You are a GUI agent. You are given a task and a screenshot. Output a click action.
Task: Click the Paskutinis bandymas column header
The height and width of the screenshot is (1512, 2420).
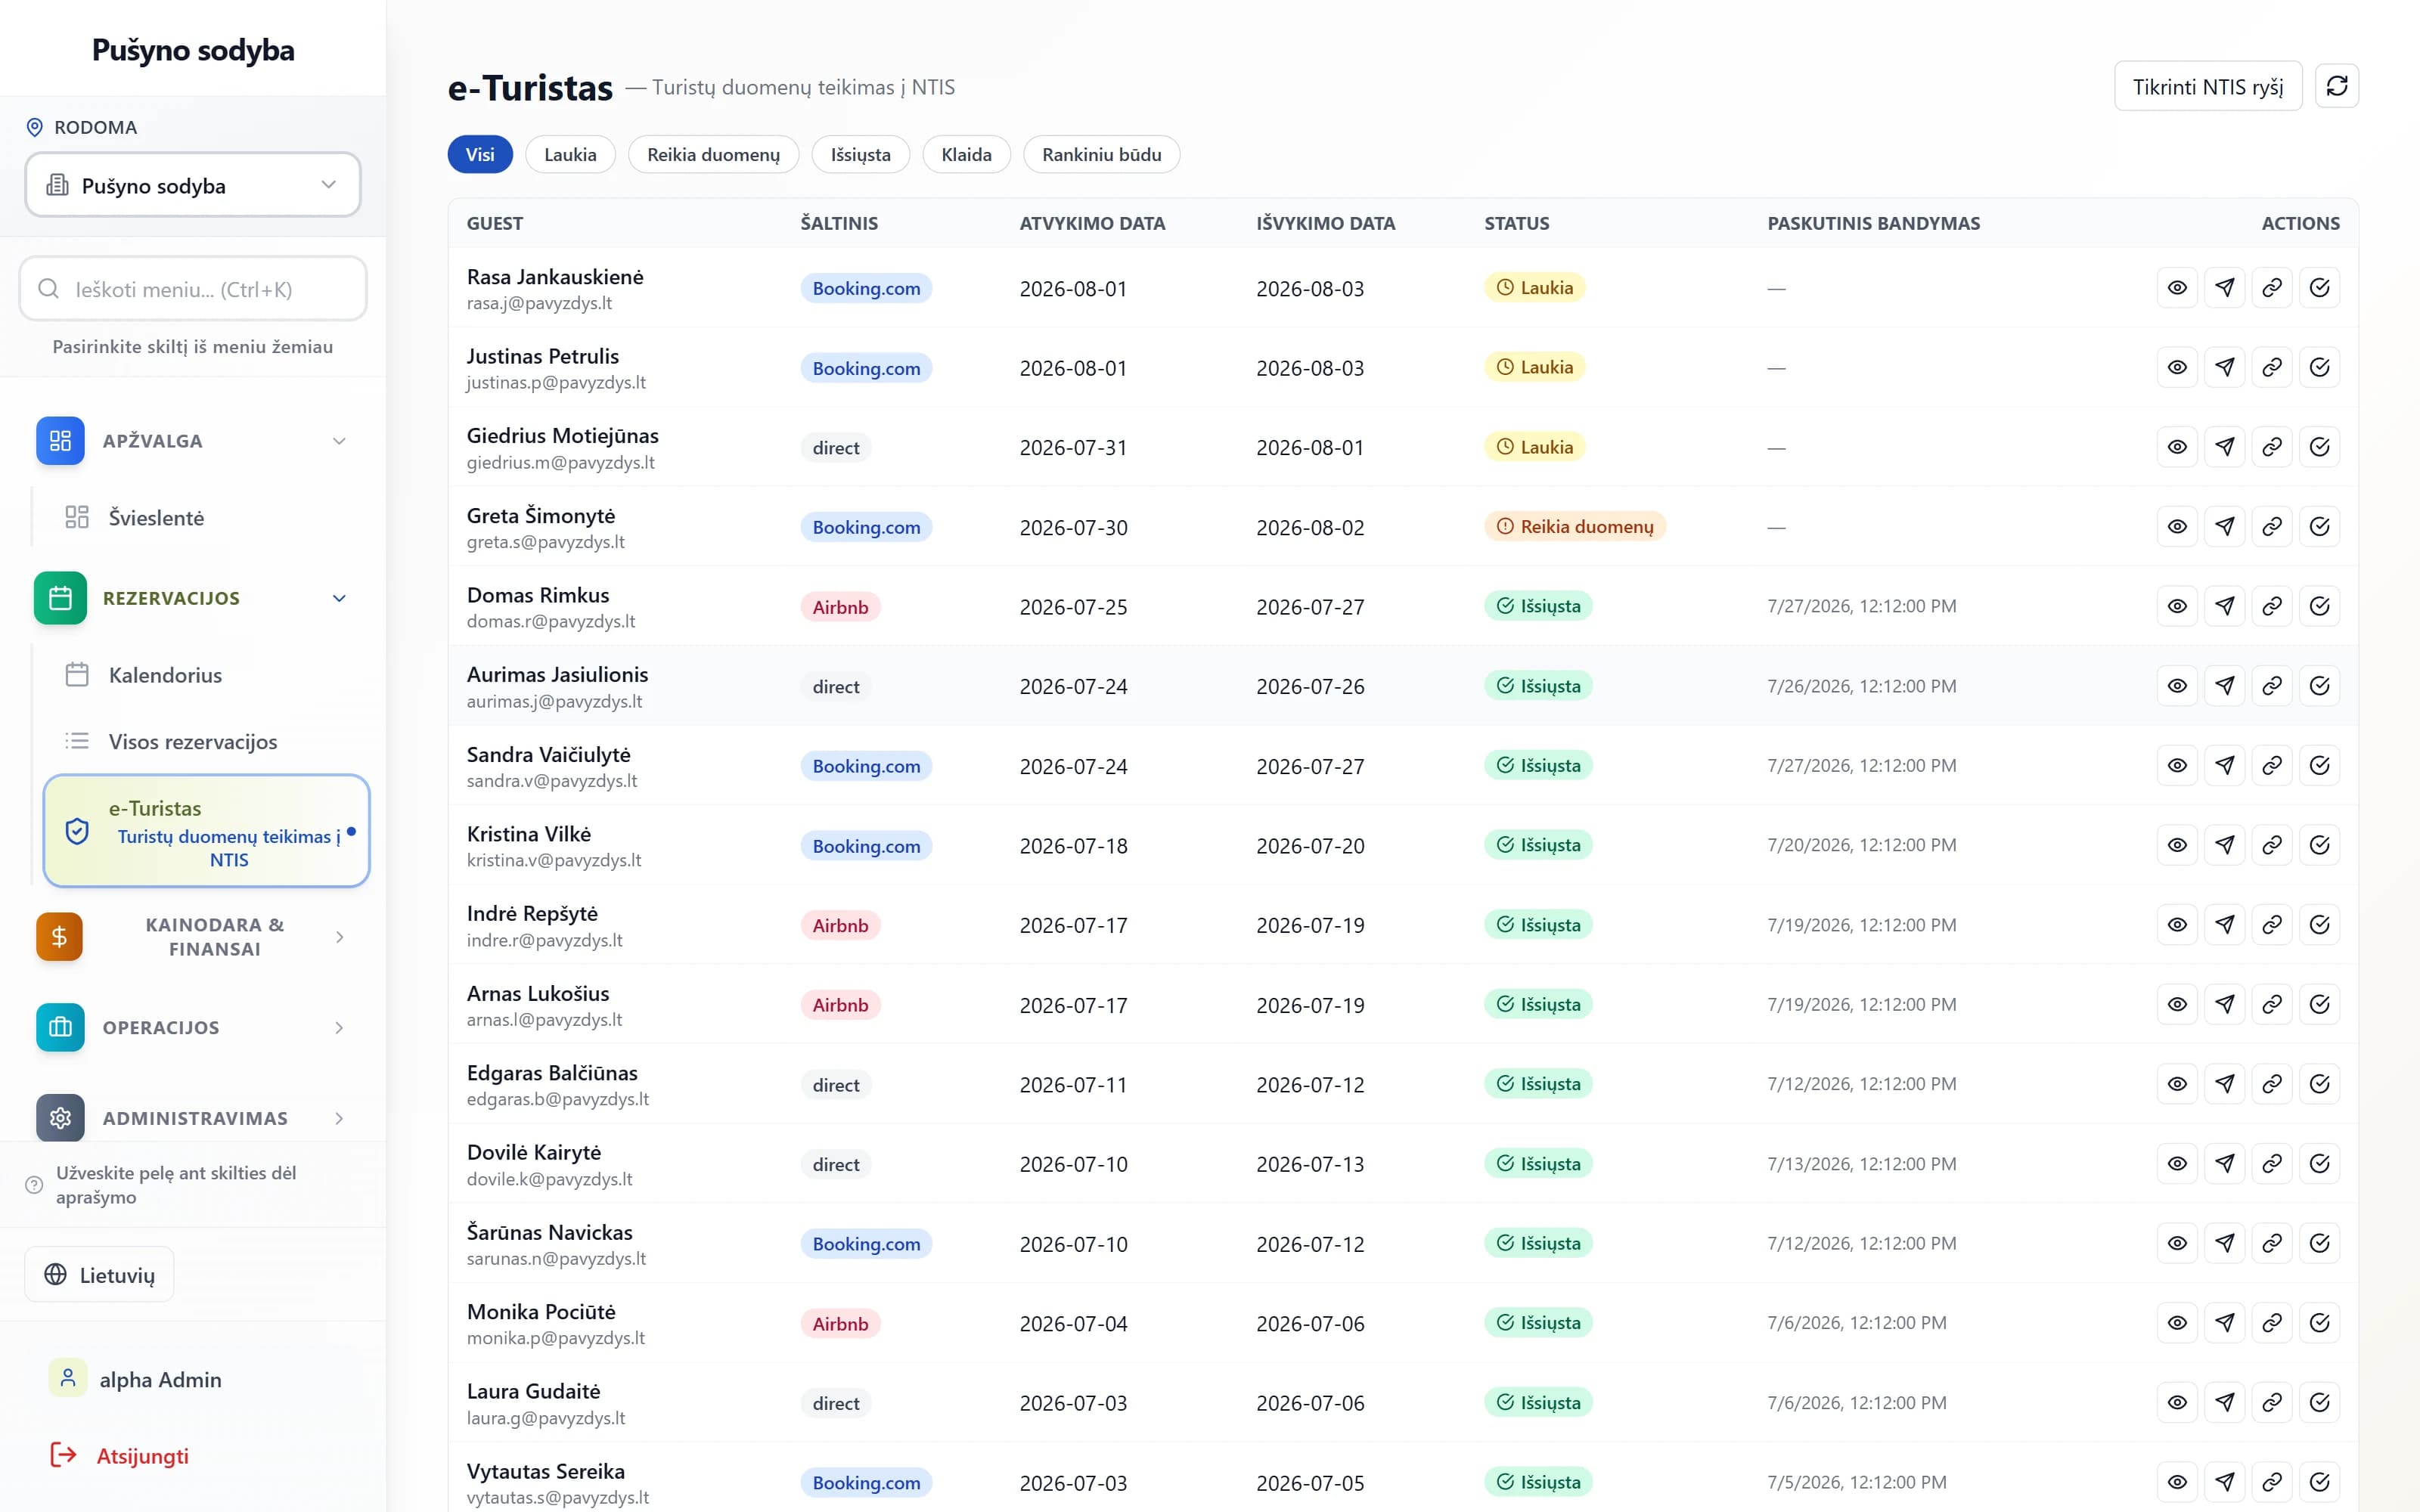coord(1873,223)
